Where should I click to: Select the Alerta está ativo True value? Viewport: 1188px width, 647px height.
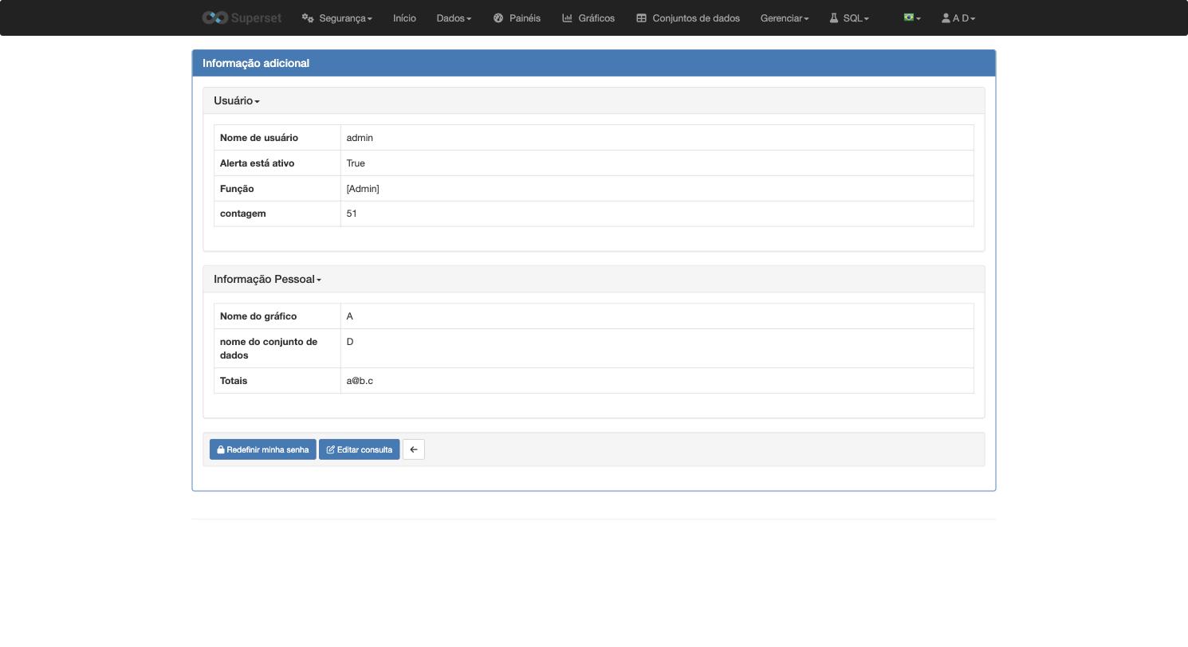[356, 163]
